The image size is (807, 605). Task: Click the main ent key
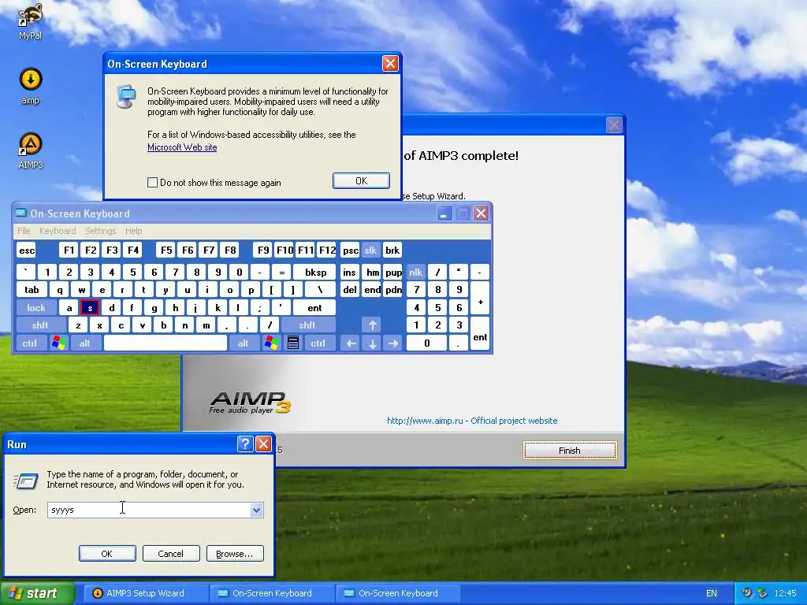[x=314, y=308]
